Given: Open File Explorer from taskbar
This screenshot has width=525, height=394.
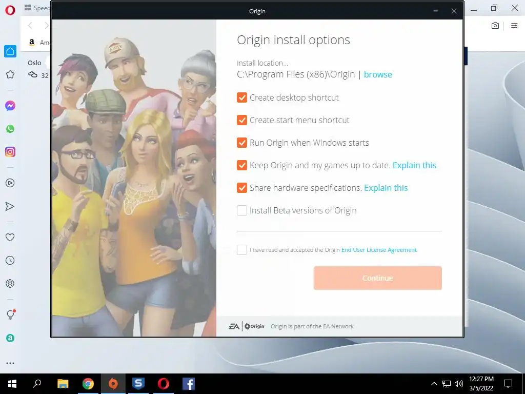Looking at the screenshot, I should point(63,384).
